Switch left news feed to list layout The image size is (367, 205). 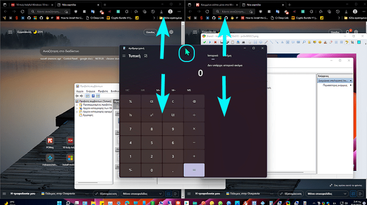175,194
